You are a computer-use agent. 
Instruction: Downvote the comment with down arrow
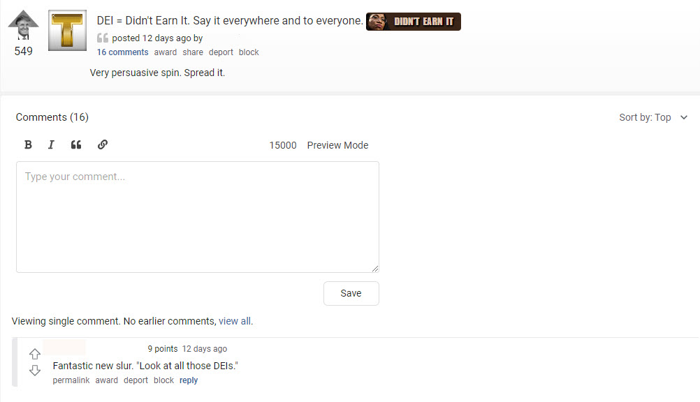click(x=35, y=371)
